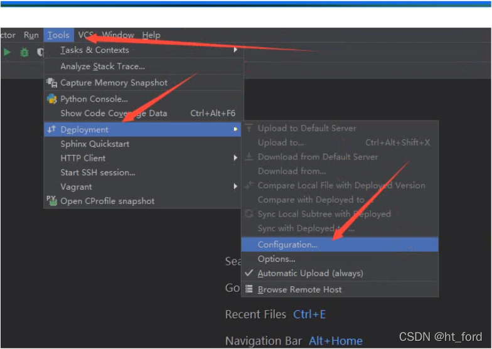Screen dimensions: 492x349
Task: Click the Ctrl+Alt+Shift+X shortcut text
Action: point(398,142)
